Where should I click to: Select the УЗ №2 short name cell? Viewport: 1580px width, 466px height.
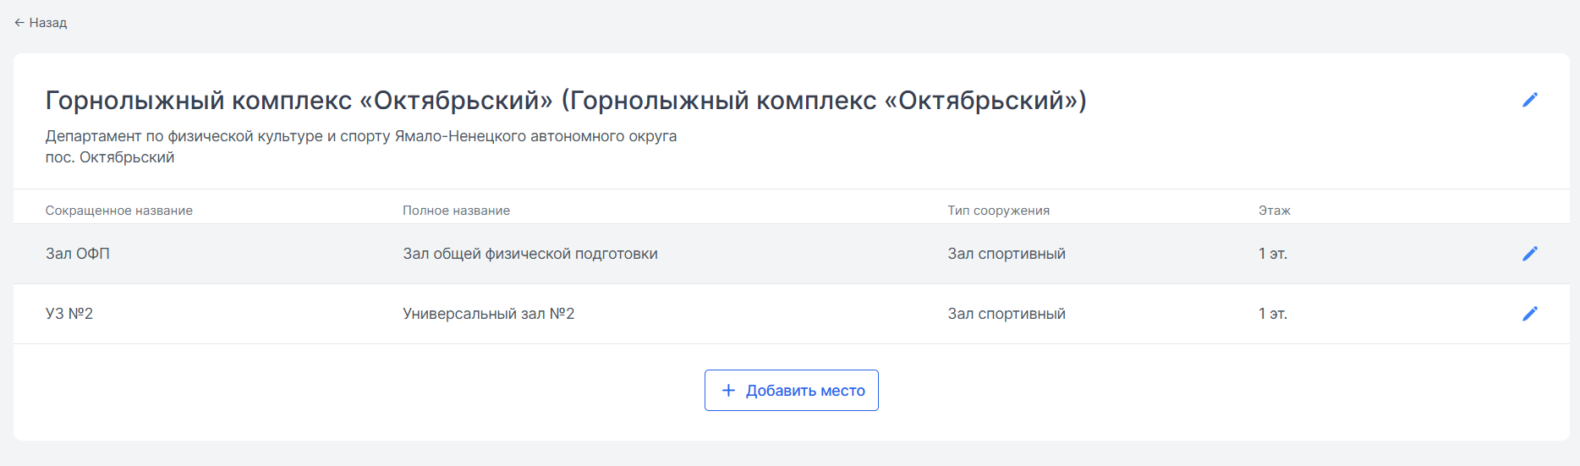pos(69,314)
